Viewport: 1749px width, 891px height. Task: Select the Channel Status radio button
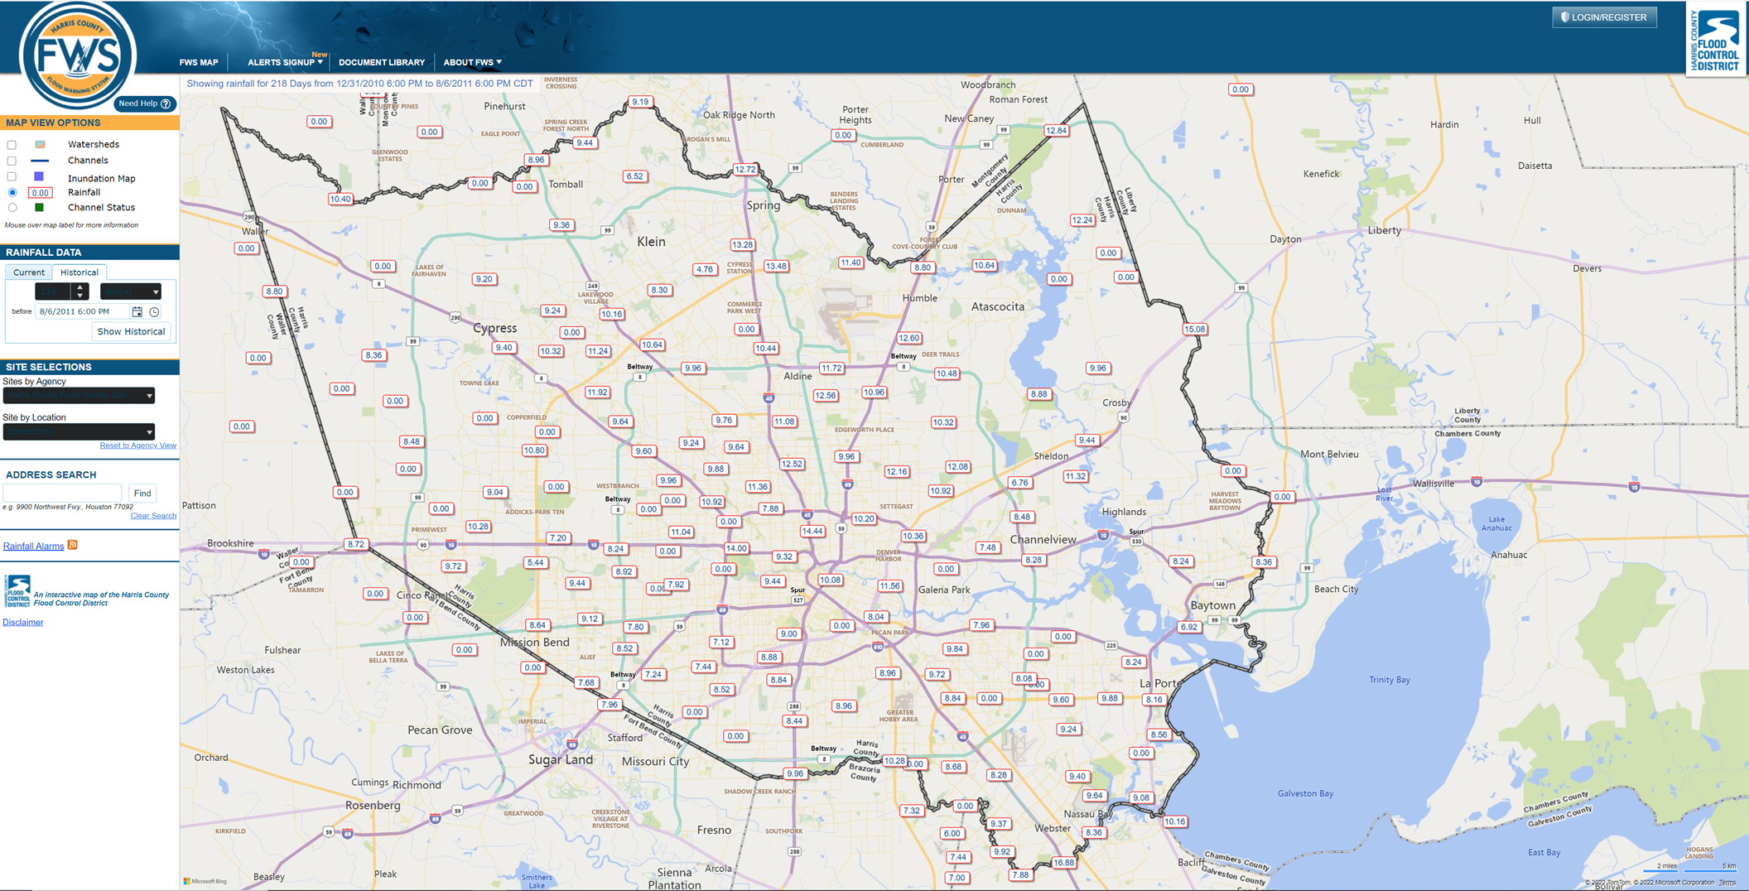(x=12, y=208)
